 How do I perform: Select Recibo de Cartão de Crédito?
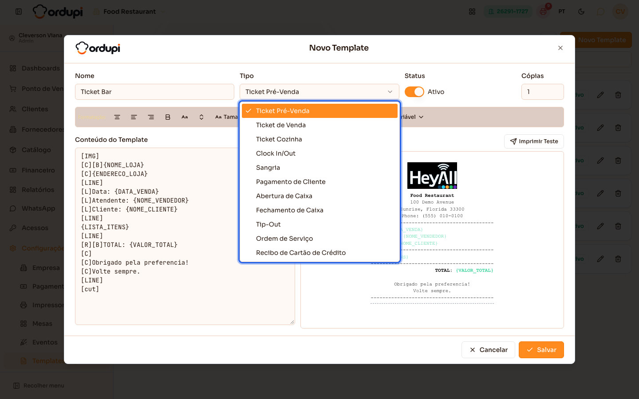[319, 253]
